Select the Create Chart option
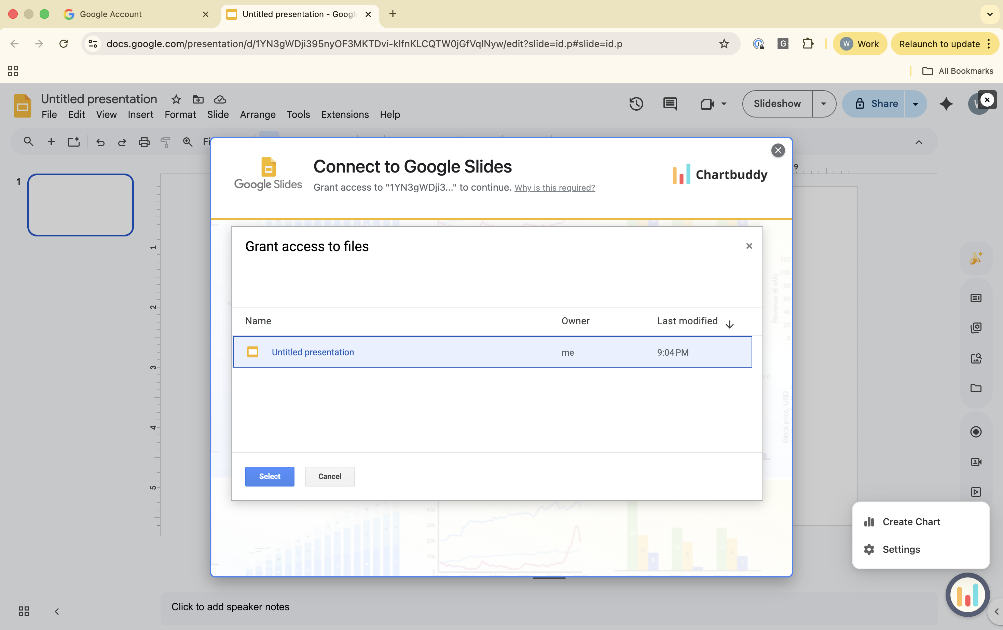 pos(911,521)
